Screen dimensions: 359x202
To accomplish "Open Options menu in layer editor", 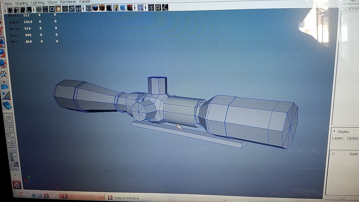I will [x=353, y=138].
